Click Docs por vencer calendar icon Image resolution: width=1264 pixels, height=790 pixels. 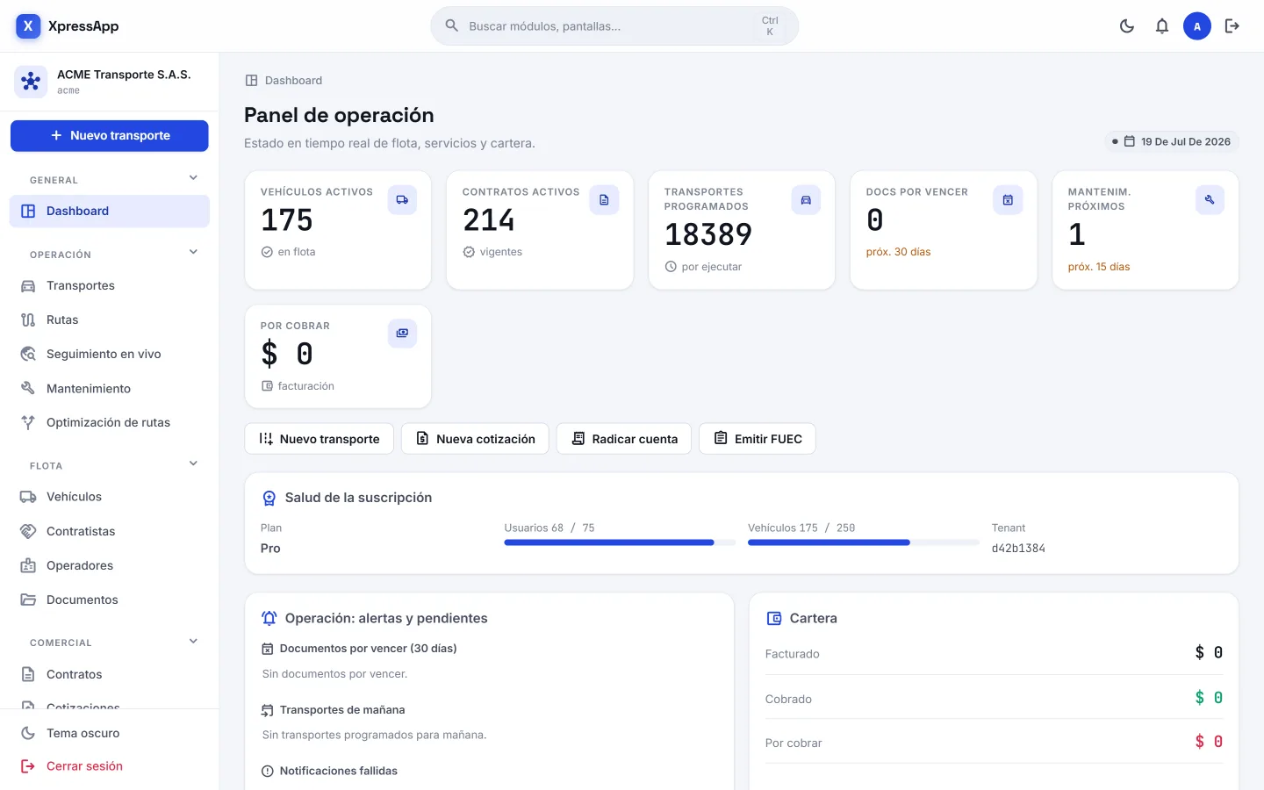point(1008,200)
